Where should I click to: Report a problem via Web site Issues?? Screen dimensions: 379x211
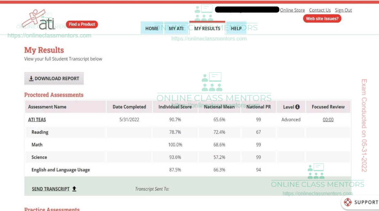322,19
